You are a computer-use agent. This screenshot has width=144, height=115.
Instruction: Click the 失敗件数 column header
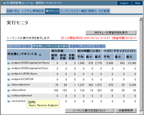pyautogui.click(x=72, y=57)
